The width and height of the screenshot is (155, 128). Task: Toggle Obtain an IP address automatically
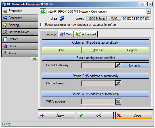pyautogui.click(x=96, y=42)
